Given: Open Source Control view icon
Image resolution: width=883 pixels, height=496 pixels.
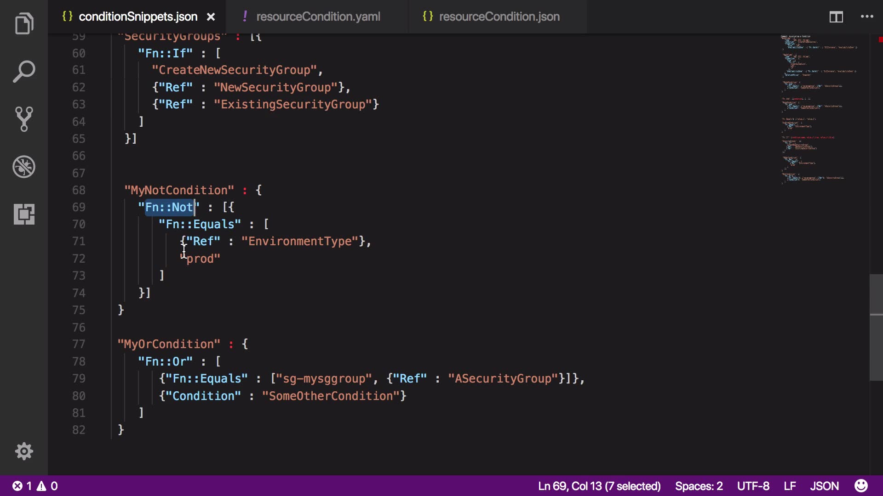Looking at the screenshot, I should [x=24, y=119].
